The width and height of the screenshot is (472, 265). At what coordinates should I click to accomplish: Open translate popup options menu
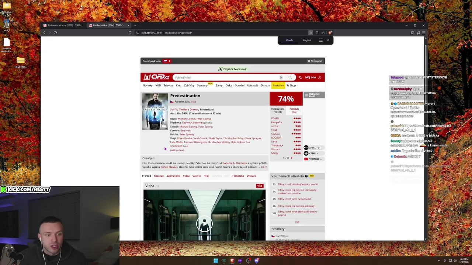point(321,40)
